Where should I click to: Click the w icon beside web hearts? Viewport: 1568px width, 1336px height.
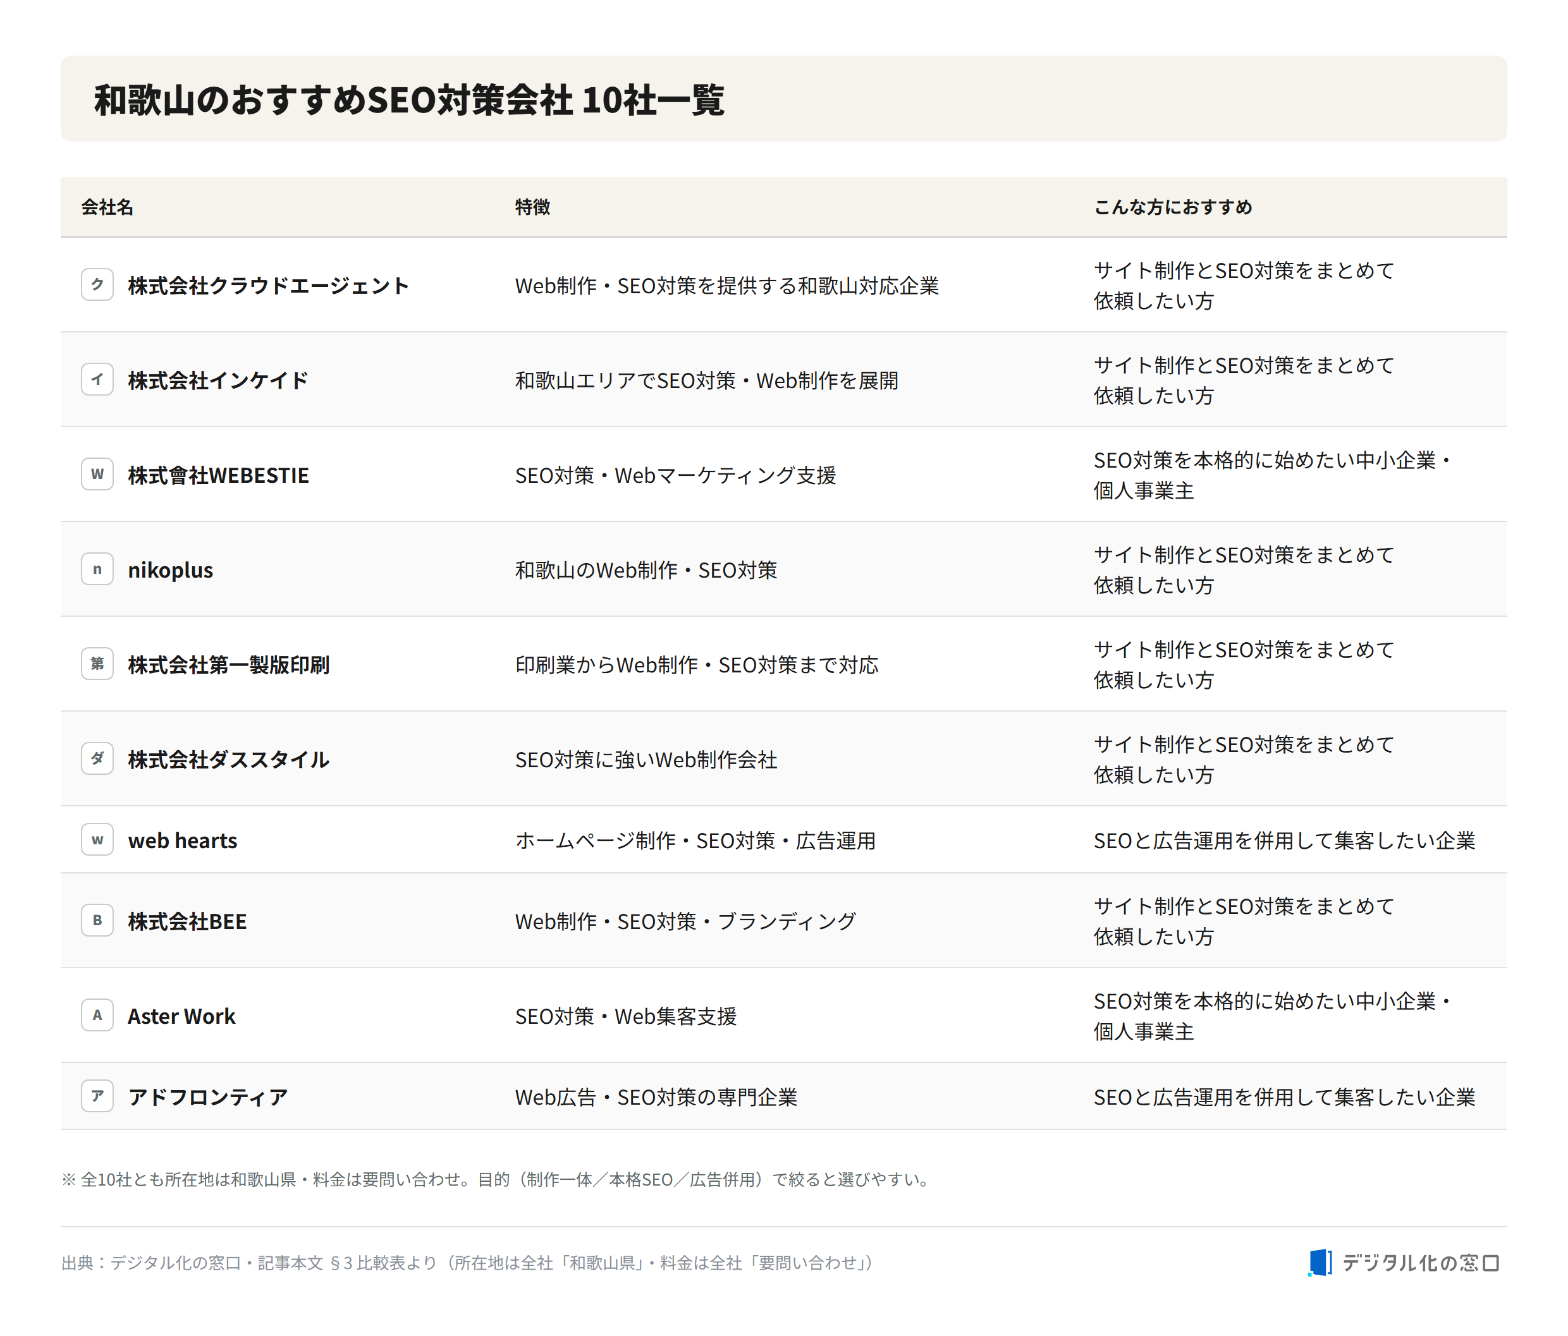[x=97, y=839]
